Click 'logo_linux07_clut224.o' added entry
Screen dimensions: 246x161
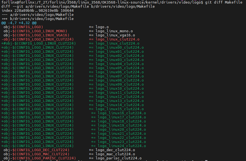tap(119, 76)
